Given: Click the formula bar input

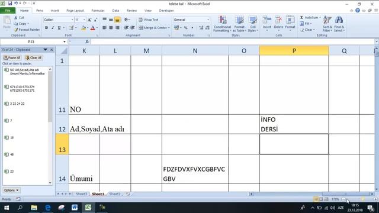Looking at the screenshot, I should coord(232,41).
